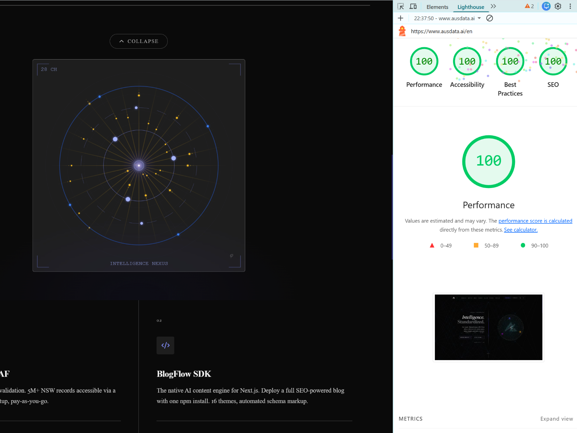Toggle the device toolbar icon
This screenshot has width=577, height=433.
tap(413, 6)
